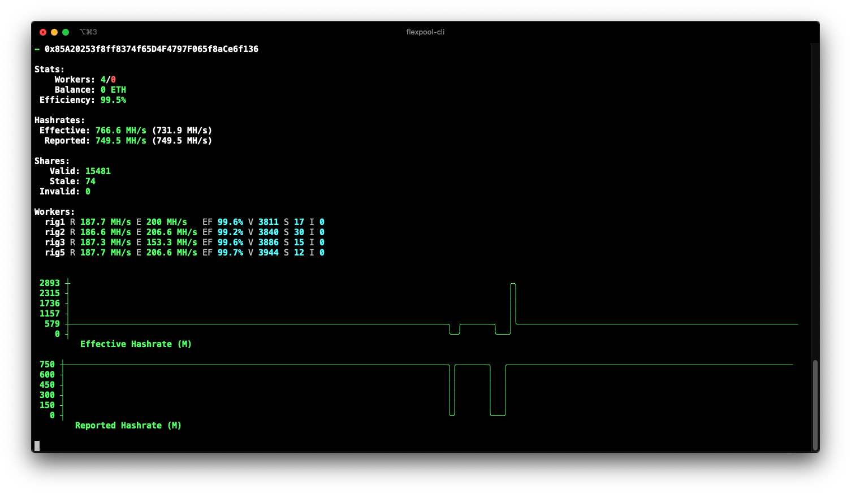Click the ⌥⌘3 shortcut indicator in title bar
This screenshot has width=851, height=494.
point(88,32)
